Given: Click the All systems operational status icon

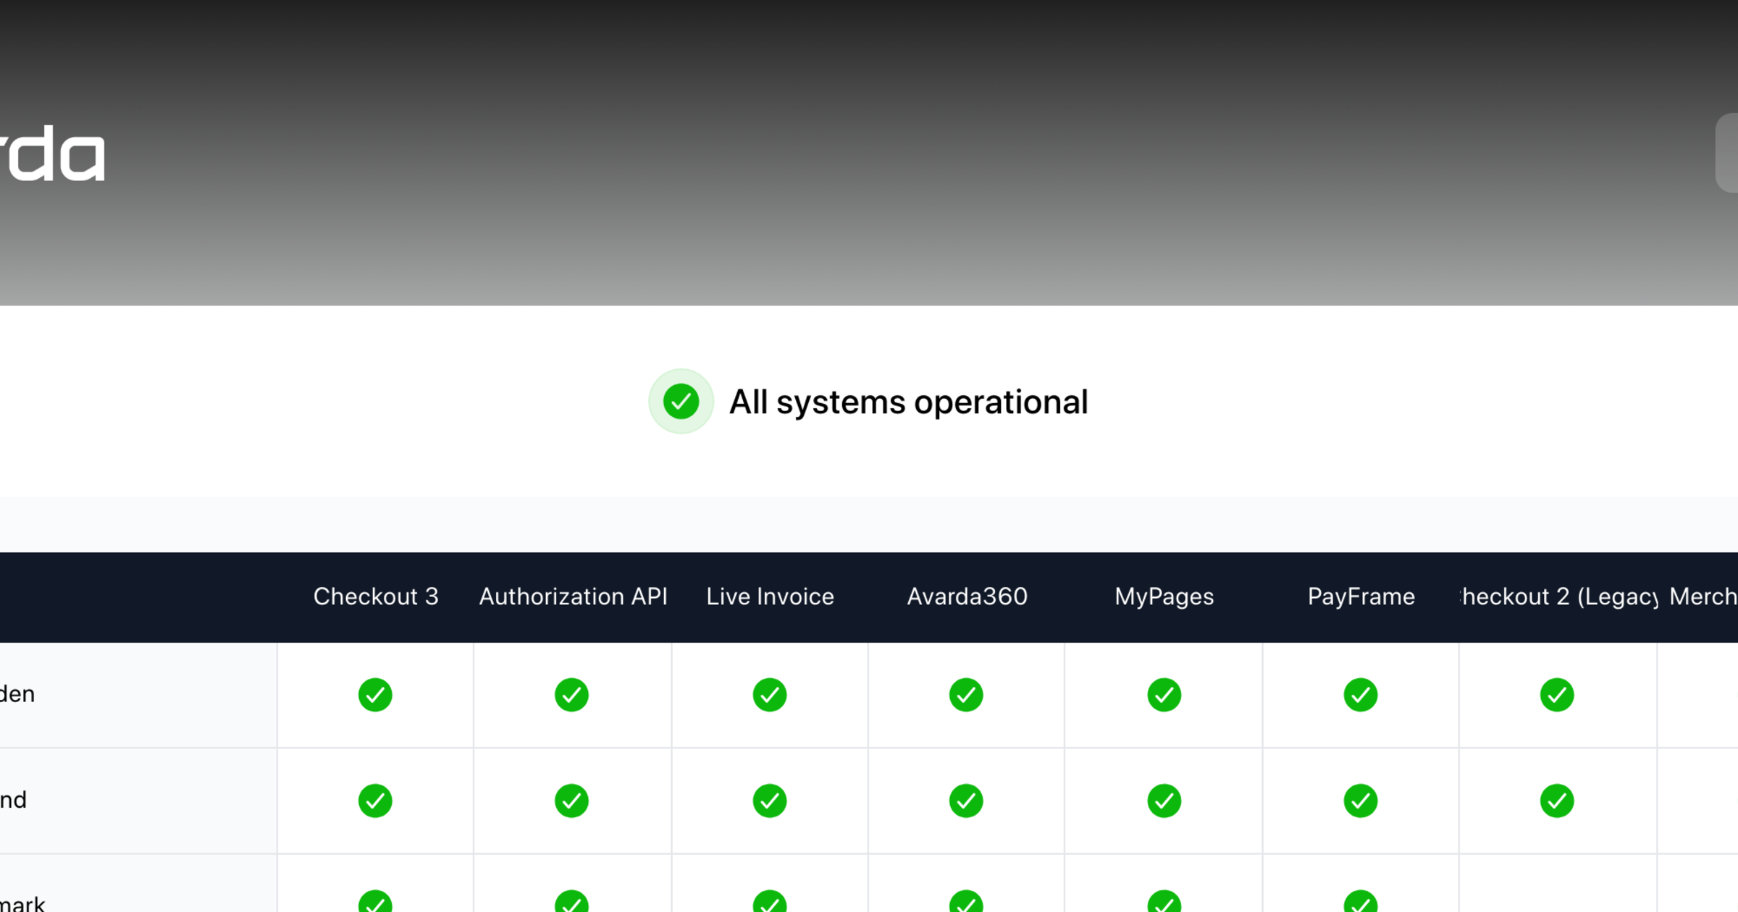Looking at the screenshot, I should point(681,402).
